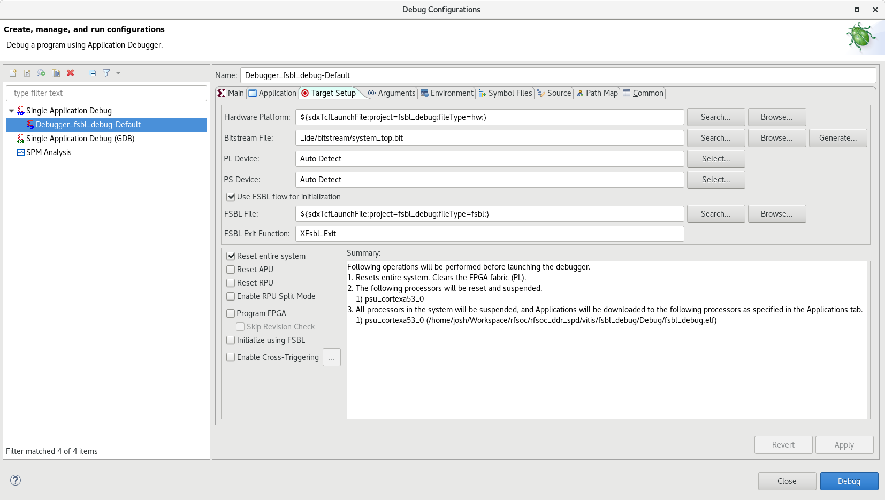Open the help question mark icon
Image resolution: width=885 pixels, height=500 pixels.
(x=16, y=480)
